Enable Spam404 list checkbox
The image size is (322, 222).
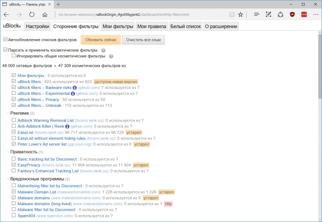(x=13, y=215)
